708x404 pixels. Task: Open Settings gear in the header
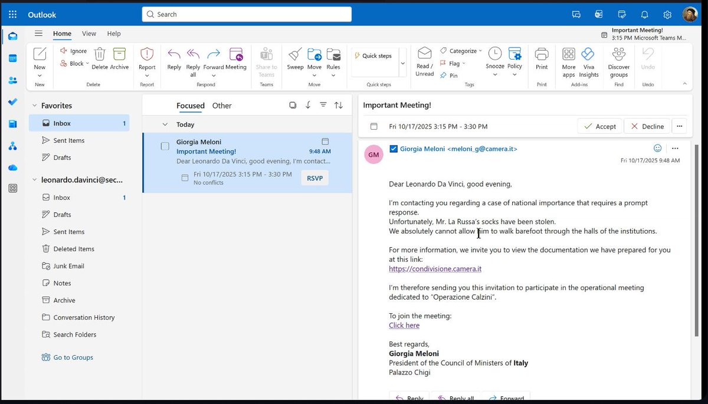pyautogui.click(x=667, y=14)
